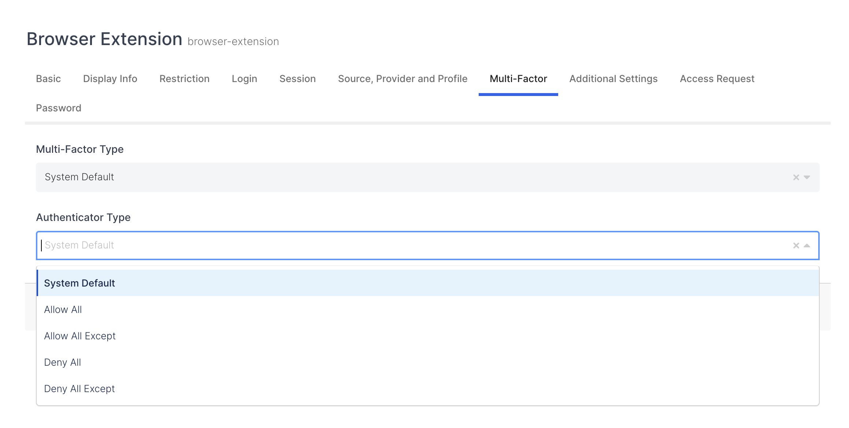Image resolution: width=849 pixels, height=428 pixels.
Task: Open the Display Info tab
Action: [x=110, y=79]
